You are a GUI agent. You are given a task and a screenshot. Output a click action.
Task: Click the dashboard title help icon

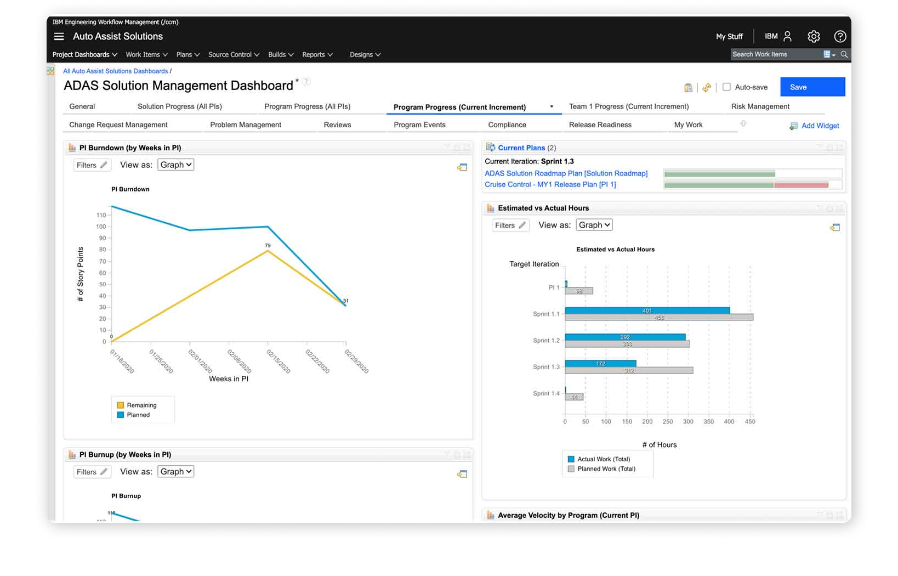tap(306, 82)
